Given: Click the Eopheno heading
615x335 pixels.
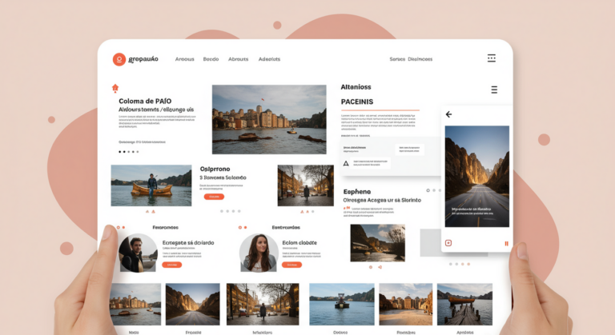Looking at the screenshot, I should click(357, 192).
